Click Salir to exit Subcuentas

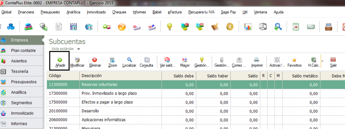pos(333,62)
